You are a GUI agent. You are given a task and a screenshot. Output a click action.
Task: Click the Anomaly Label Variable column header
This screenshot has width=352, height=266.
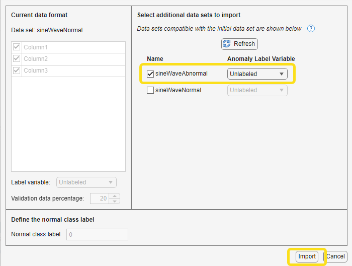pos(261,59)
